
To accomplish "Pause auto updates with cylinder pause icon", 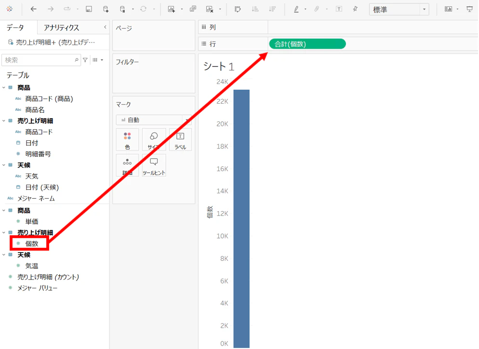I will [122, 9].
